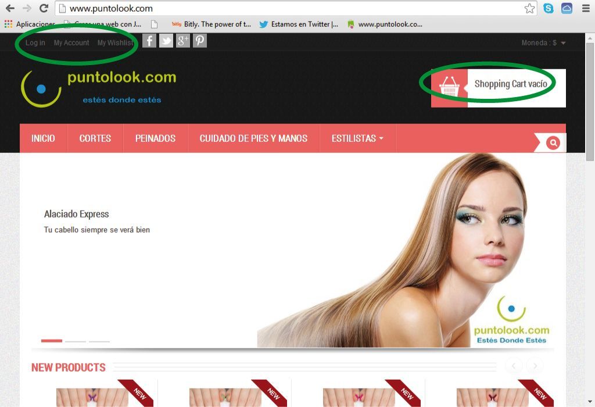Open the PEINADOS menu item
This screenshot has height=407, width=595.
pos(156,138)
